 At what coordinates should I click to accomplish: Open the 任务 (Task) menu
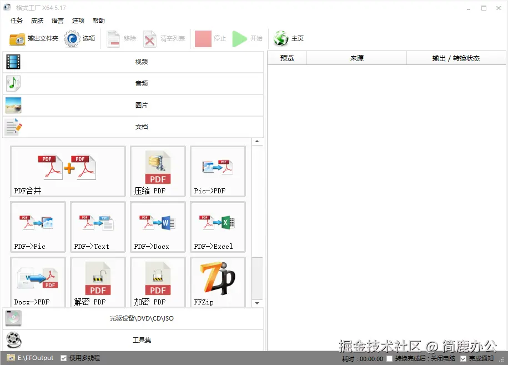16,21
